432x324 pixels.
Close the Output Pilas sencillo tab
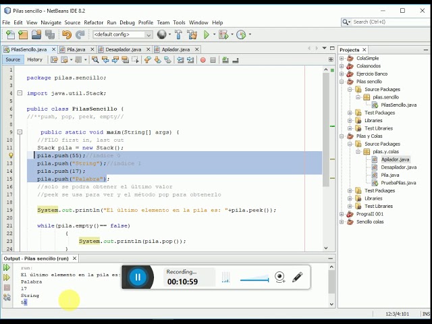tap(74, 259)
